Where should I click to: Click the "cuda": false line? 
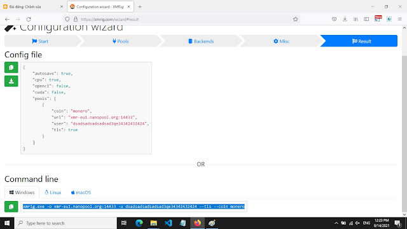(49, 92)
